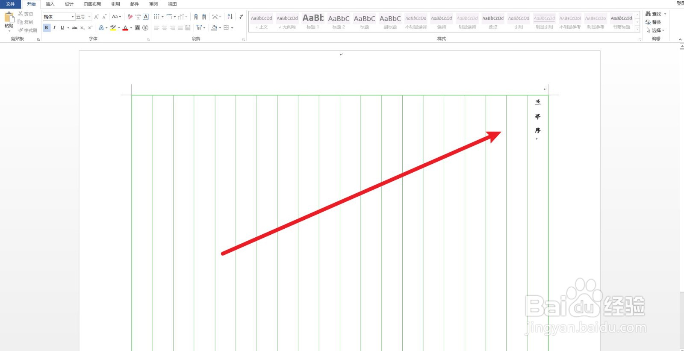Toggle Underline formatting
The height and width of the screenshot is (351, 684).
click(62, 28)
